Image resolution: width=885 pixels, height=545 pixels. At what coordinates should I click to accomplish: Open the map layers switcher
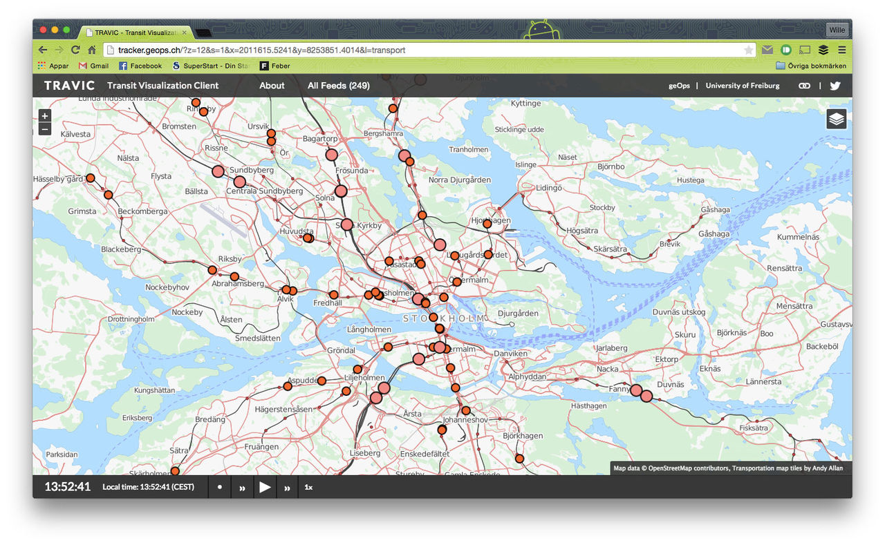(x=836, y=119)
